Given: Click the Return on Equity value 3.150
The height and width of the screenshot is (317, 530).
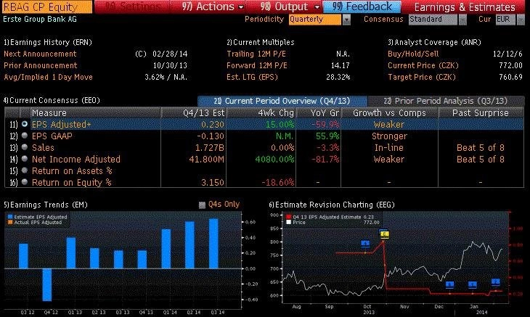Looking at the screenshot, I should (x=213, y=182).
